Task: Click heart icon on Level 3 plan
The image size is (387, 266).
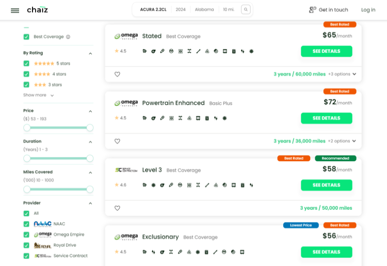Action: (117, 208)
